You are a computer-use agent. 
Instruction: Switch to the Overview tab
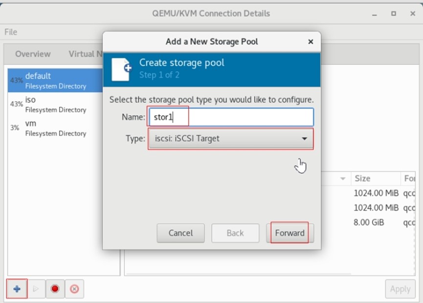click(x=33, y=54)
